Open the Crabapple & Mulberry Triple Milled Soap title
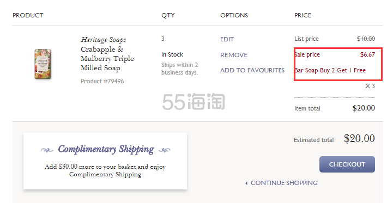 point(107,59)
